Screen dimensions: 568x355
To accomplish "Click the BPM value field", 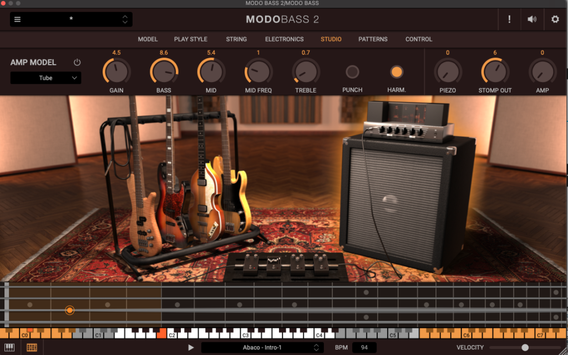I will coord(364,347).
